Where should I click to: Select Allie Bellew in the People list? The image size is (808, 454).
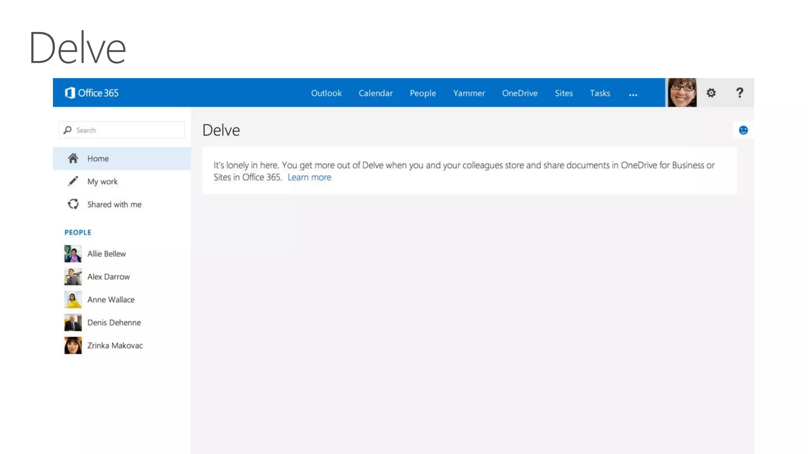point(107,254)
